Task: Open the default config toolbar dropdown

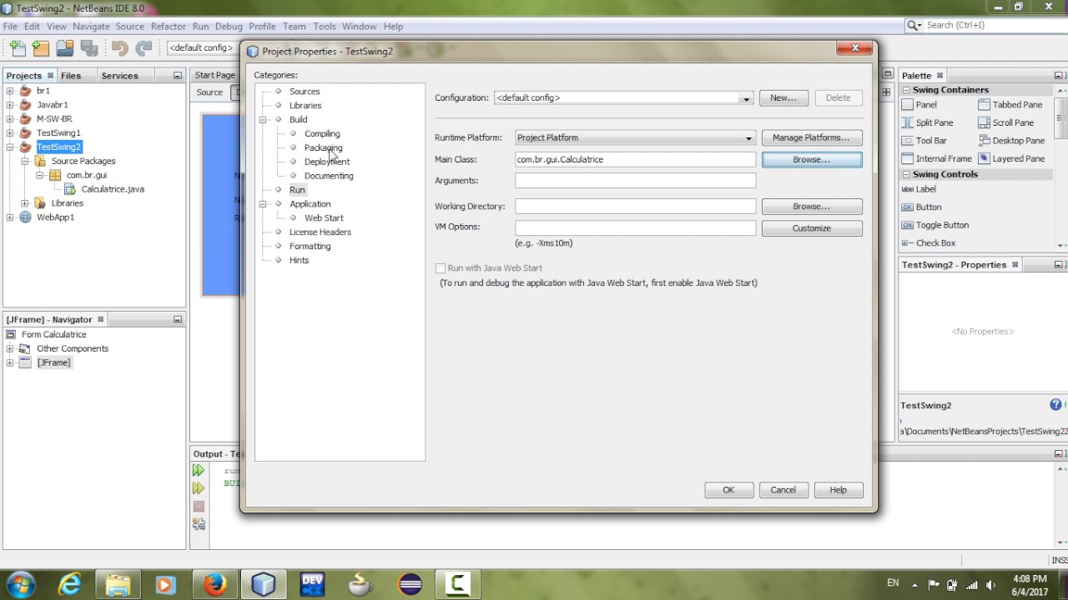Action: click(203, 48)
